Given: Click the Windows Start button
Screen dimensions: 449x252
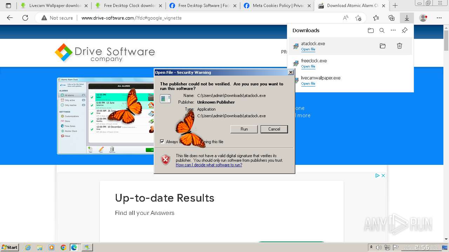Looking at the screenshot, I should 10,247.
